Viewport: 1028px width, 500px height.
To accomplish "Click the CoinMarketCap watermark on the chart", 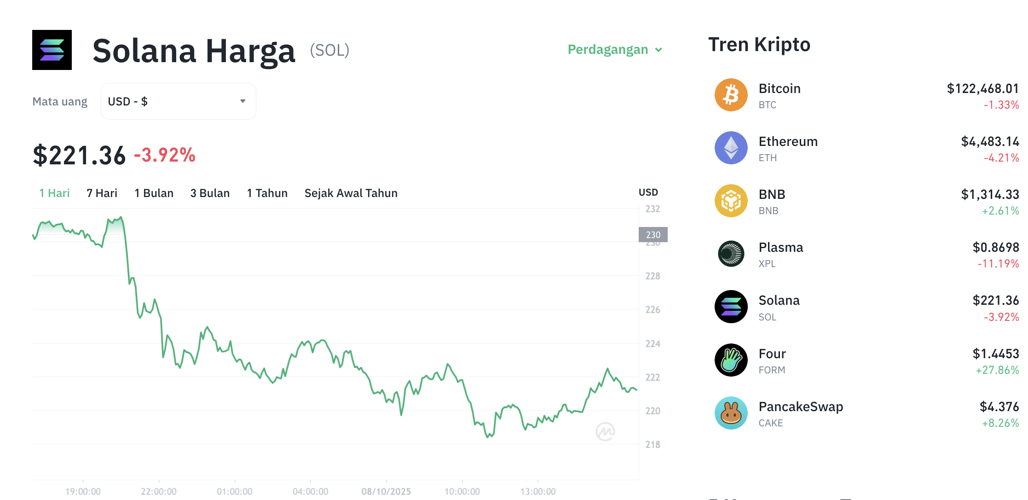I will tap(605, 431).
